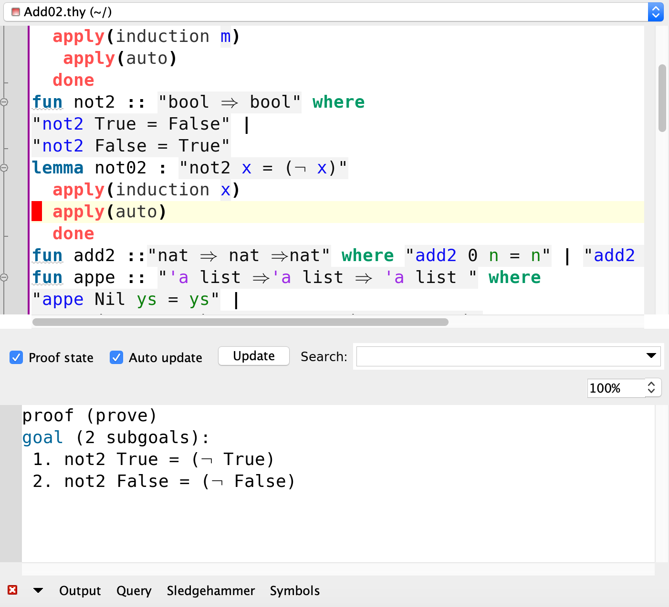Screen dimensions: 669x607
Task: Close the docked panel with red X icon
Action: [12, 590]
